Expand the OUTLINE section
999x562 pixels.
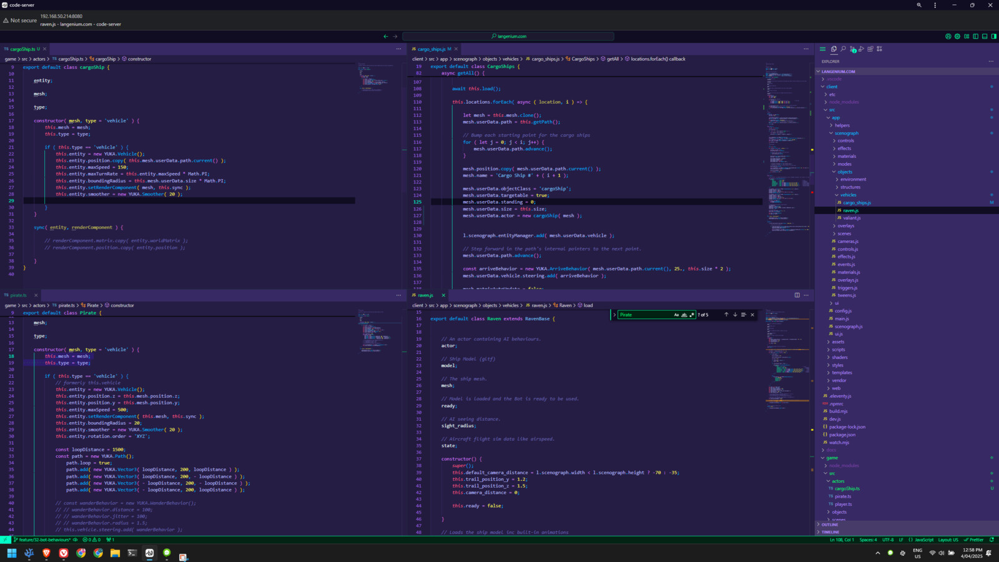tap(907, 525)
